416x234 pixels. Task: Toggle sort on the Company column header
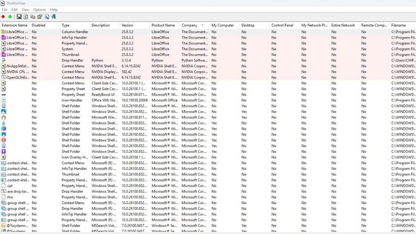(x=195, y=25)
